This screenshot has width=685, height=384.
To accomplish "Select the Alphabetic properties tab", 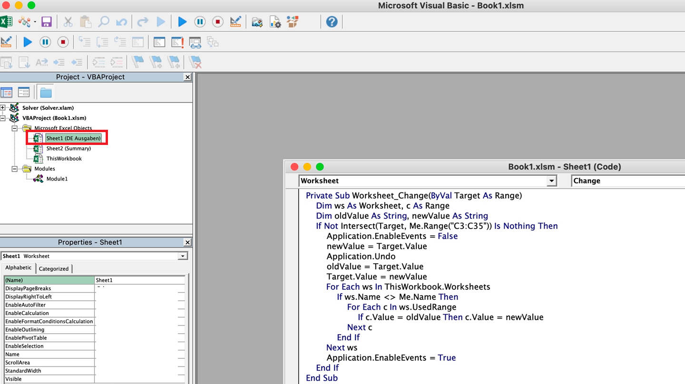I will 19,268.
